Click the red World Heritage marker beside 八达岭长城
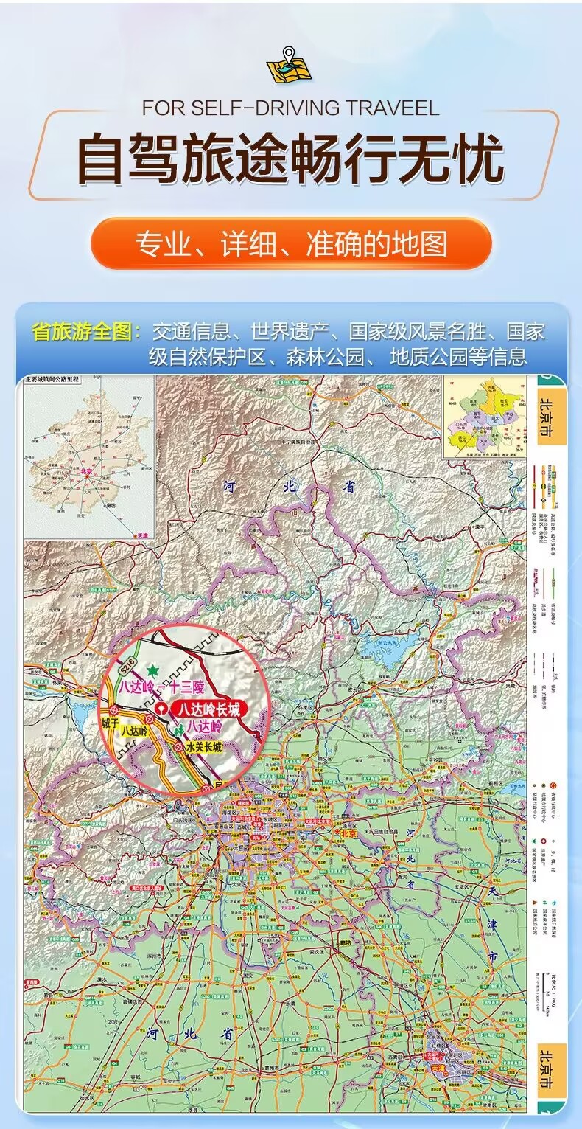The width and height of the screenshot is (582, 1129). 161,708
